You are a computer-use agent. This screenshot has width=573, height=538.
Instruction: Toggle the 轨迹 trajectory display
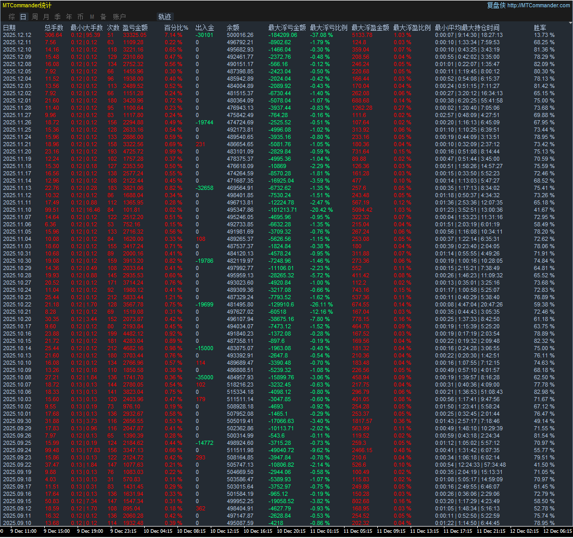click(x=165, y=17)
